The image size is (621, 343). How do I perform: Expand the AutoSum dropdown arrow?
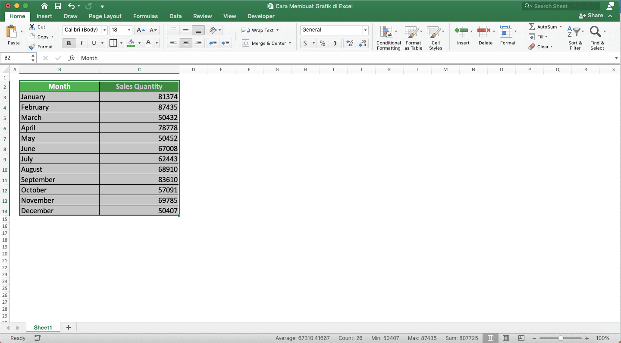click(561, 27)
